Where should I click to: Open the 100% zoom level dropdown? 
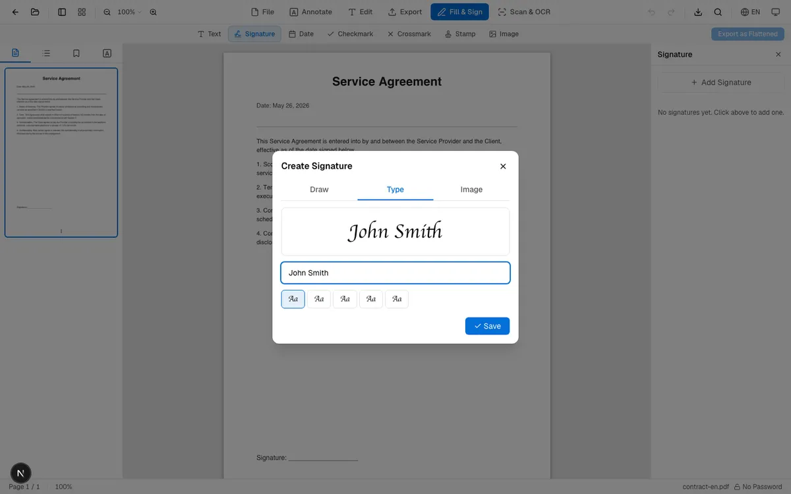pos(129,12)
